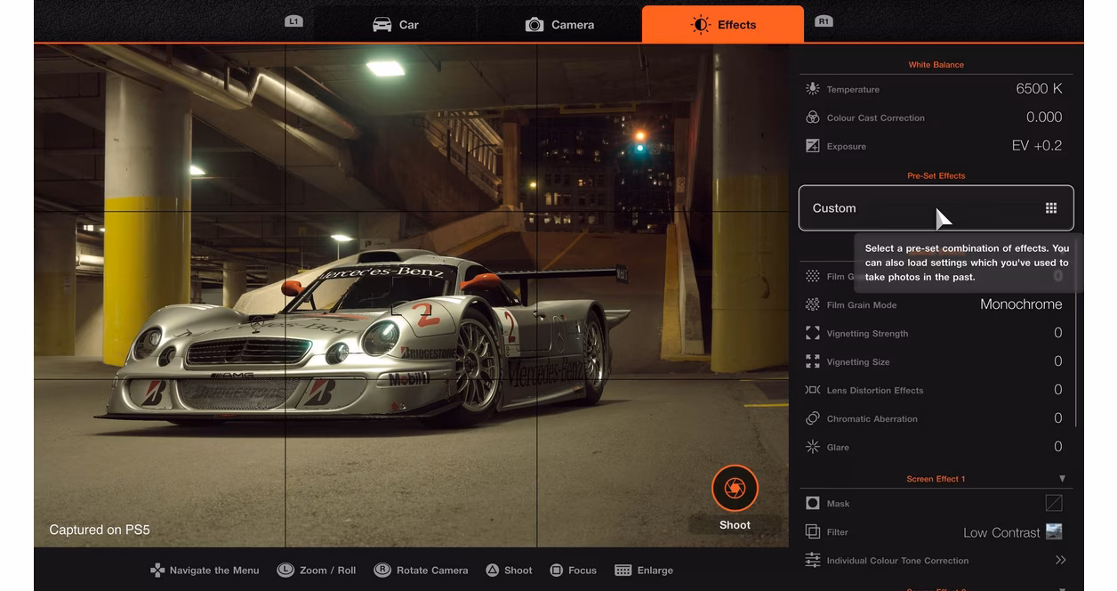Switch to the Car tab
The height and width of the screenshot is (591, 1117).
(396, 25)
